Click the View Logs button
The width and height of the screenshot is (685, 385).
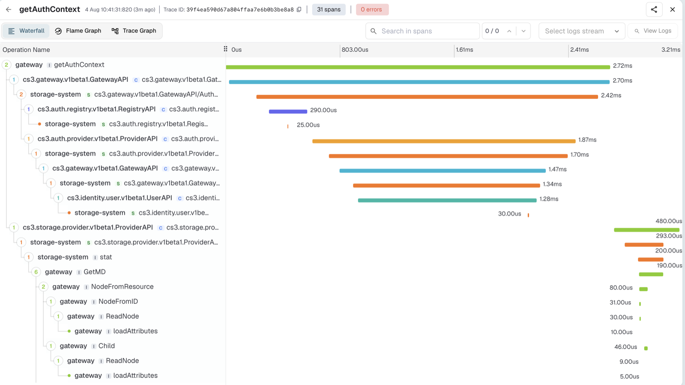click(x=652, y=31)
